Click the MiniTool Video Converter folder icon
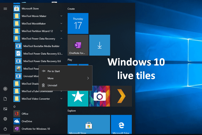202x135 pixels. (17, 99)
